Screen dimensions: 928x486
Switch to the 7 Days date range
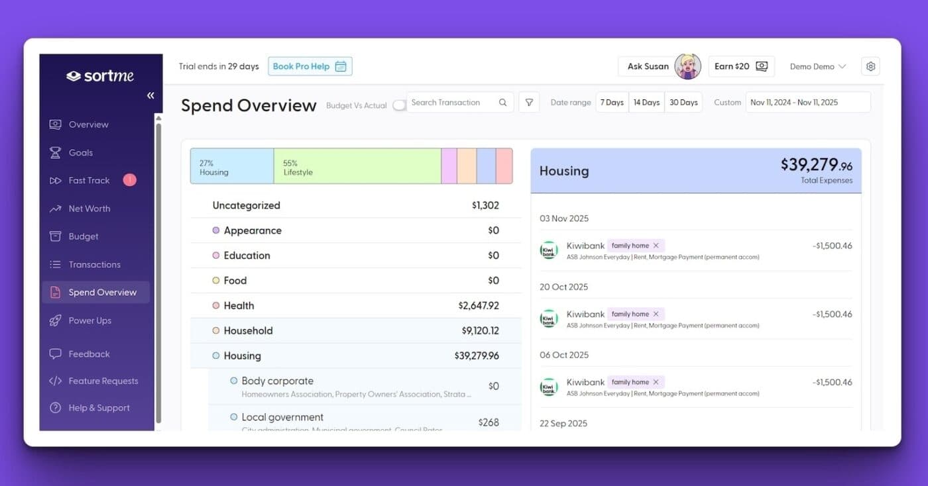(611, 102)
